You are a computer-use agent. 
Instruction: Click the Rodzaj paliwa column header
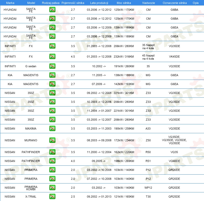[51, 3]
